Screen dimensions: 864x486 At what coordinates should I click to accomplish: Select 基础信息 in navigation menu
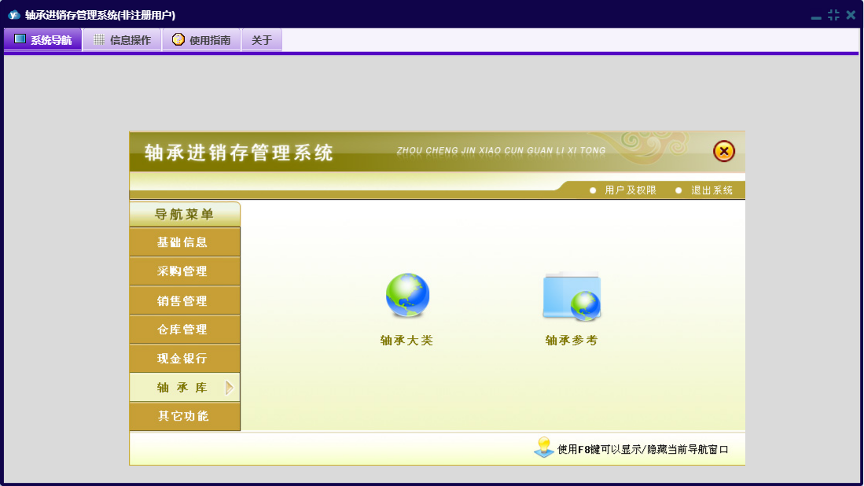point(185,242)
